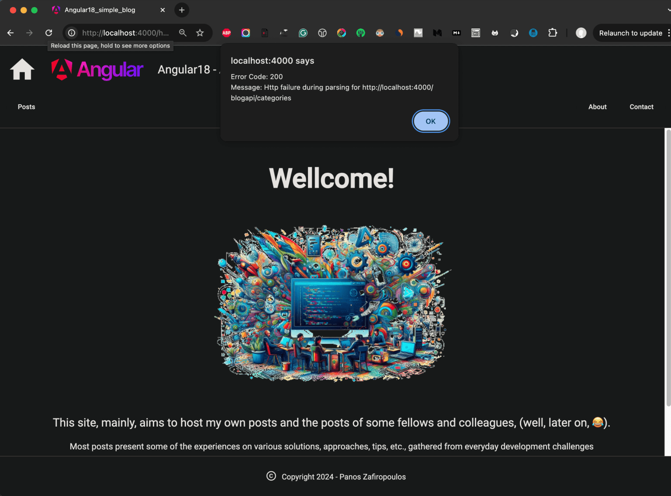Go back to the previous page

pos(10,33)
